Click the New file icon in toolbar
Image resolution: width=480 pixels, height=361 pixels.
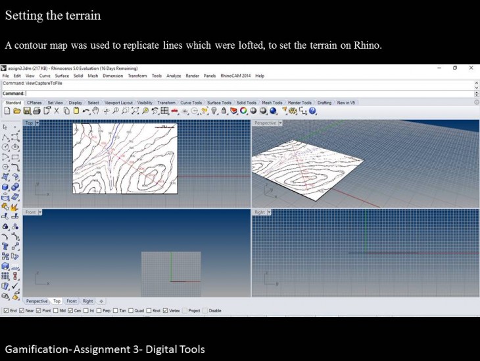(7, 111)
